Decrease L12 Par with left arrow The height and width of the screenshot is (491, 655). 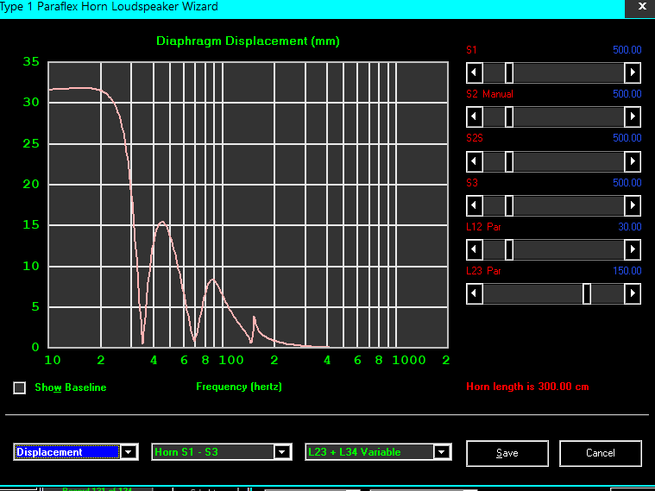click(x=475, y=250)
